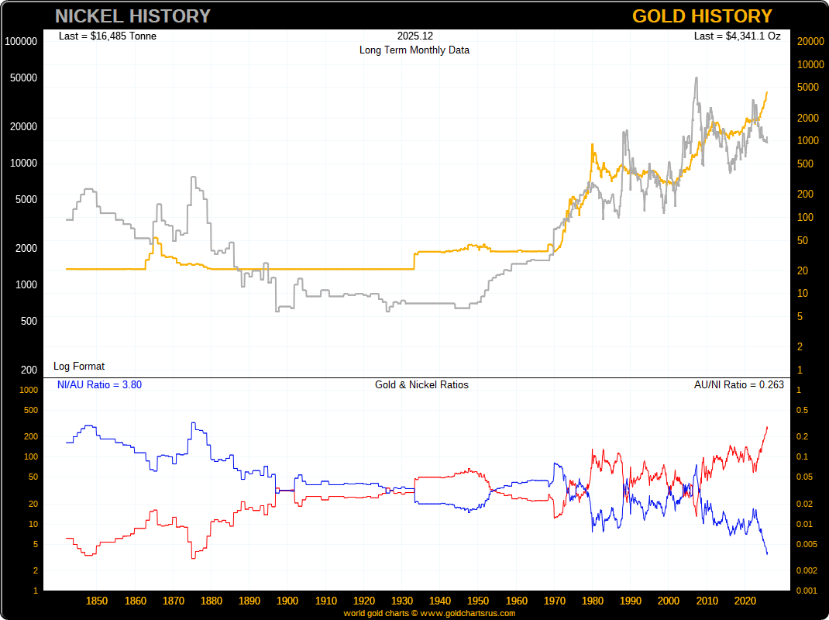Click the 2025.12 date label
Image resolution: width=829 pixels, height=620 pixels.
pyautogui.click(x=415, y=36)
